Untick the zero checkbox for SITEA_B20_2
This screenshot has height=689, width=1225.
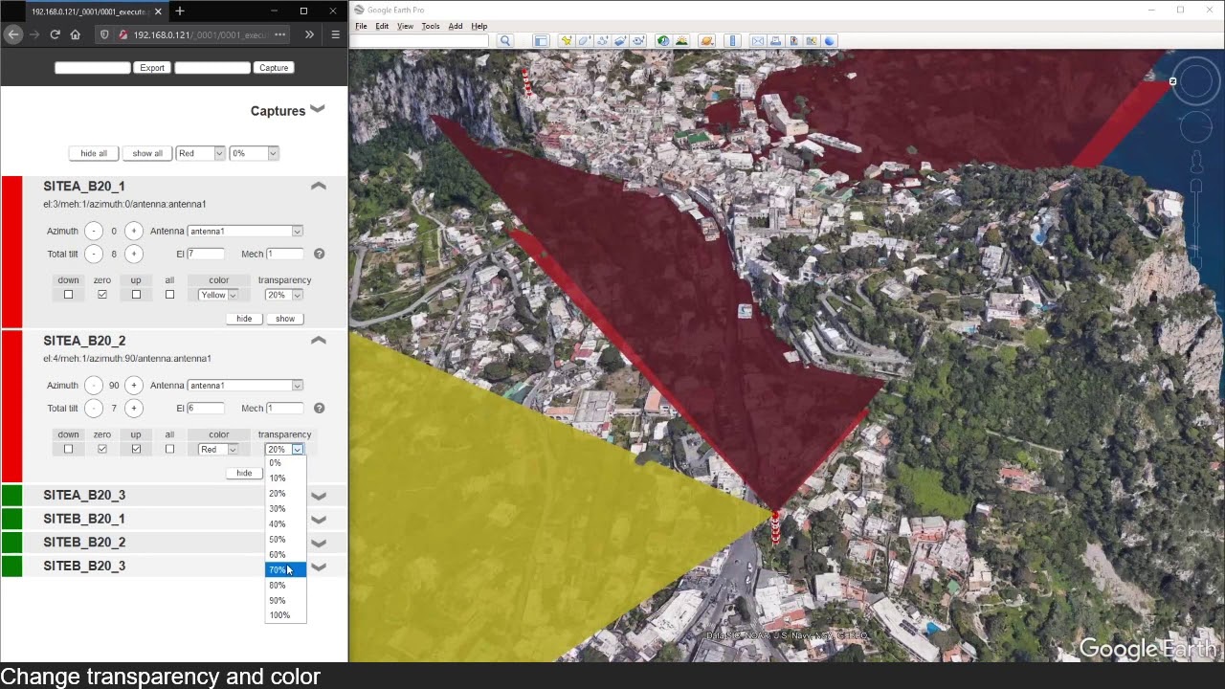click(102, 449)
